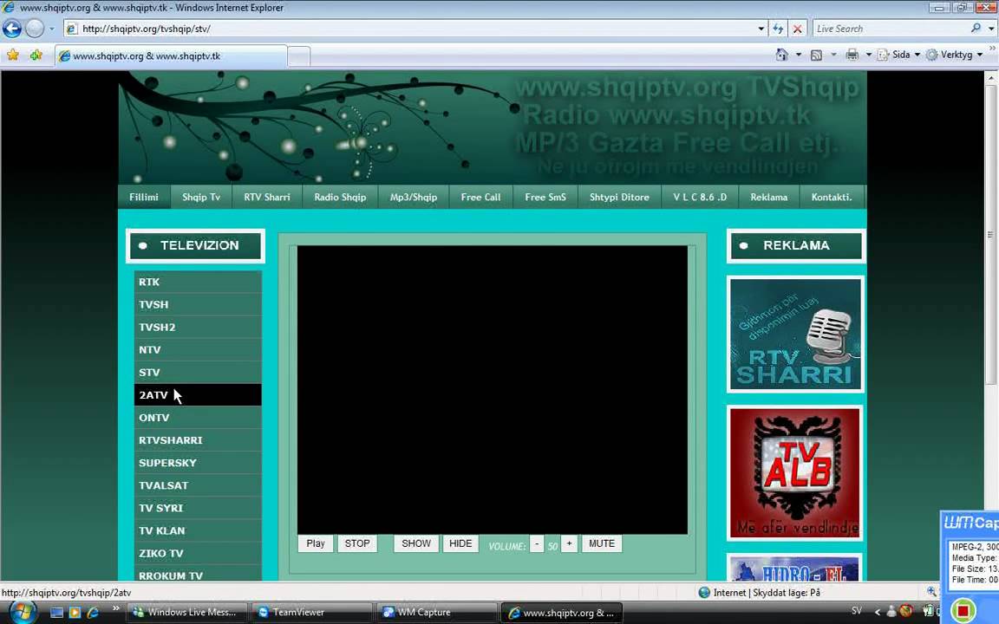
Task: Open the search provider dropdown arrow
Action: pos(990,29)
